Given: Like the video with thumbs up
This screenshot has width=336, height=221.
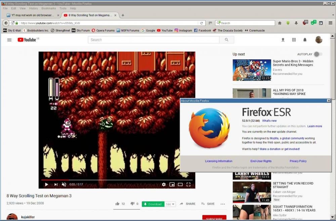Looking at the screenshot, I should (x=118, y=204).
